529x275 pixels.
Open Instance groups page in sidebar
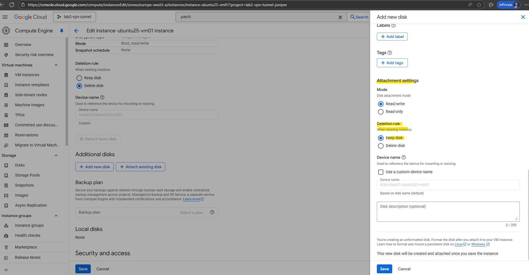(29, 225)
